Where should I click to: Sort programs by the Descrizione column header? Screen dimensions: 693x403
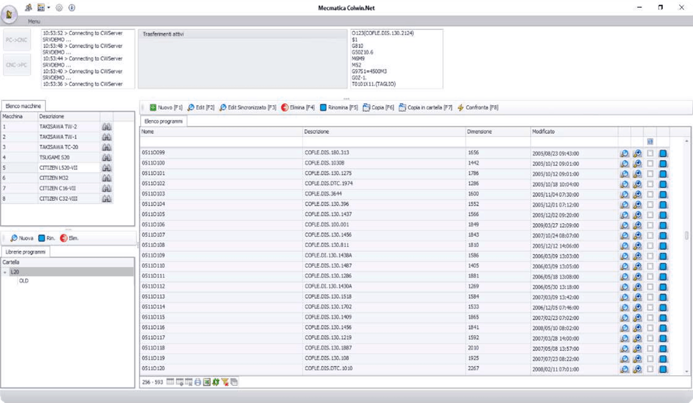click(x=384, y=132)
